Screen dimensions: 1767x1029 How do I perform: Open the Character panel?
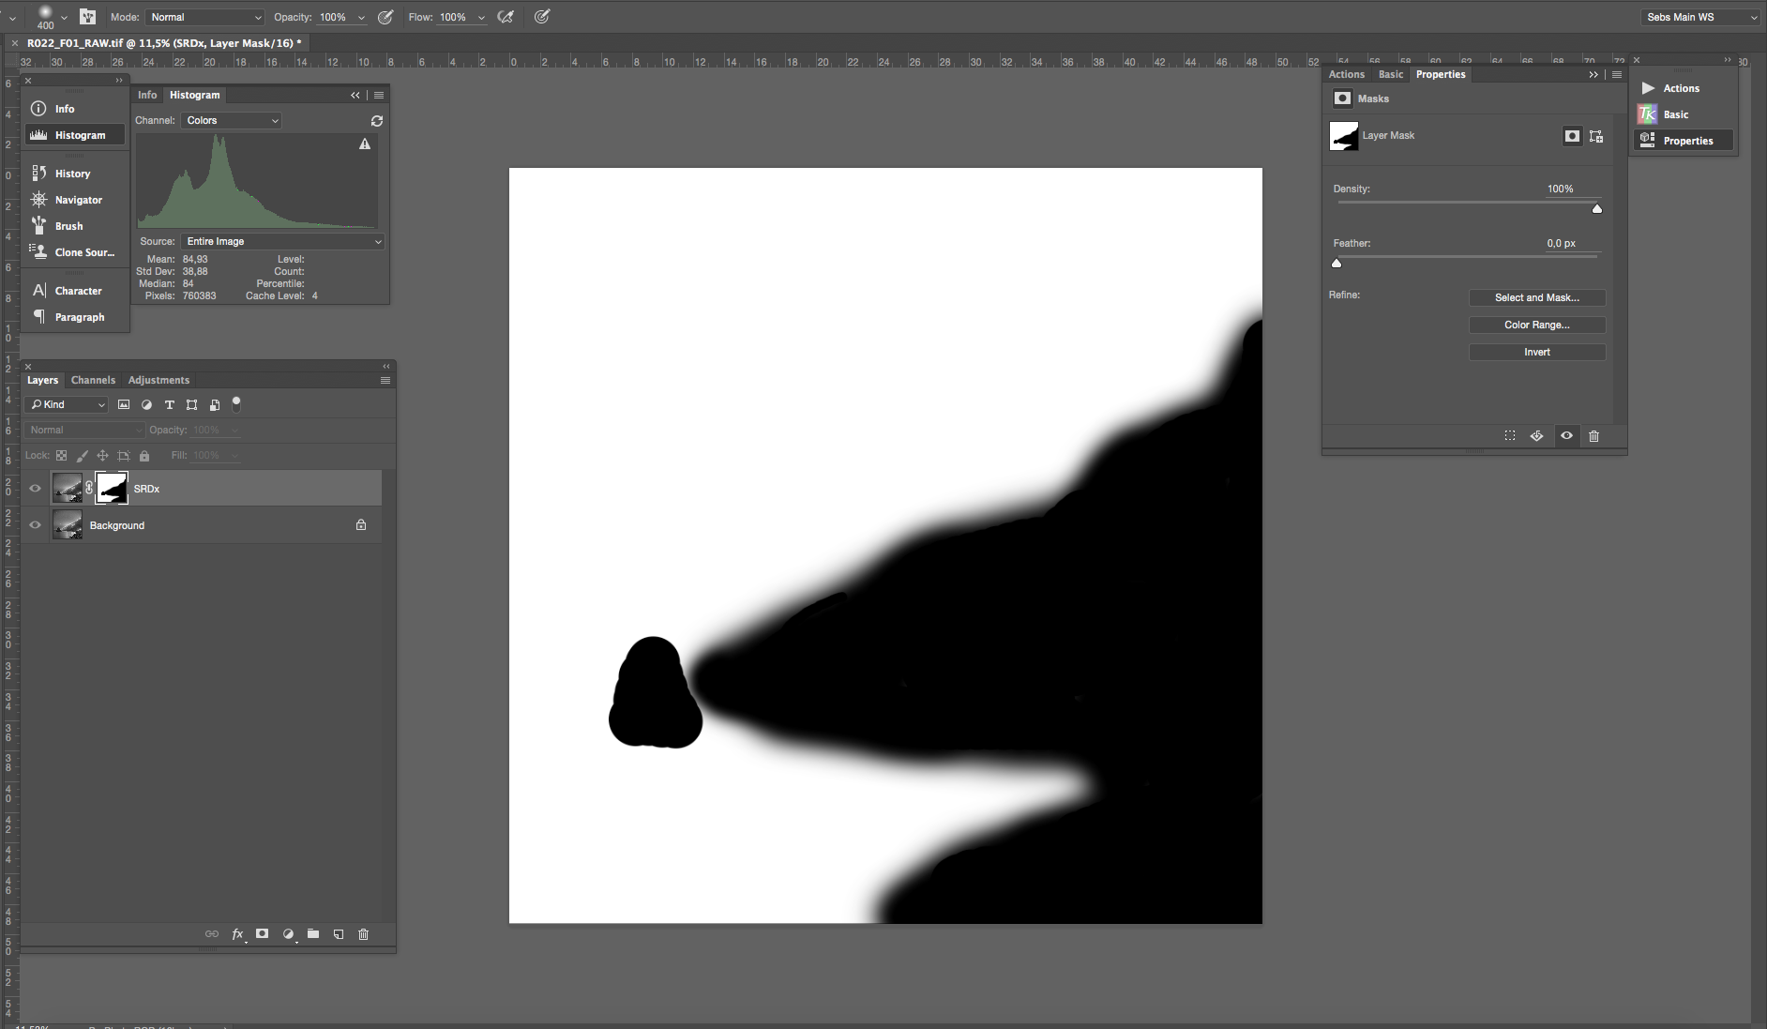(75, 291)
